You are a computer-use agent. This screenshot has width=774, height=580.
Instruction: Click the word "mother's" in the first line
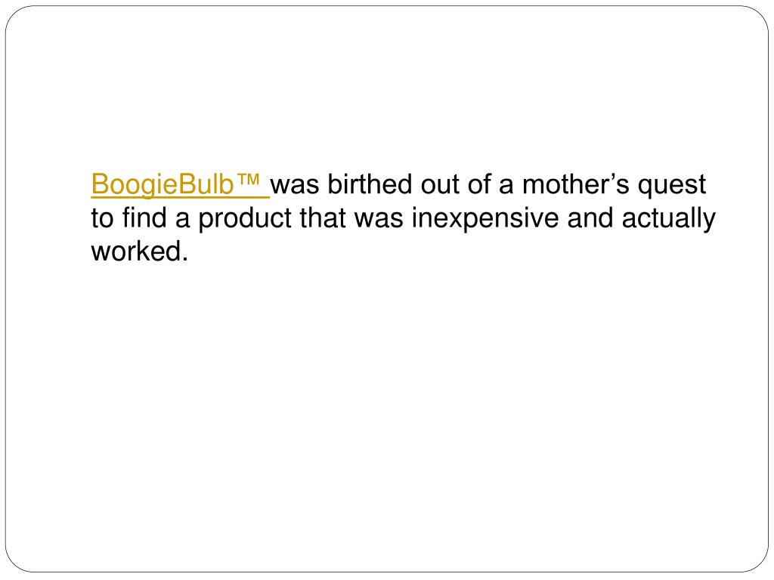point(575,184)
